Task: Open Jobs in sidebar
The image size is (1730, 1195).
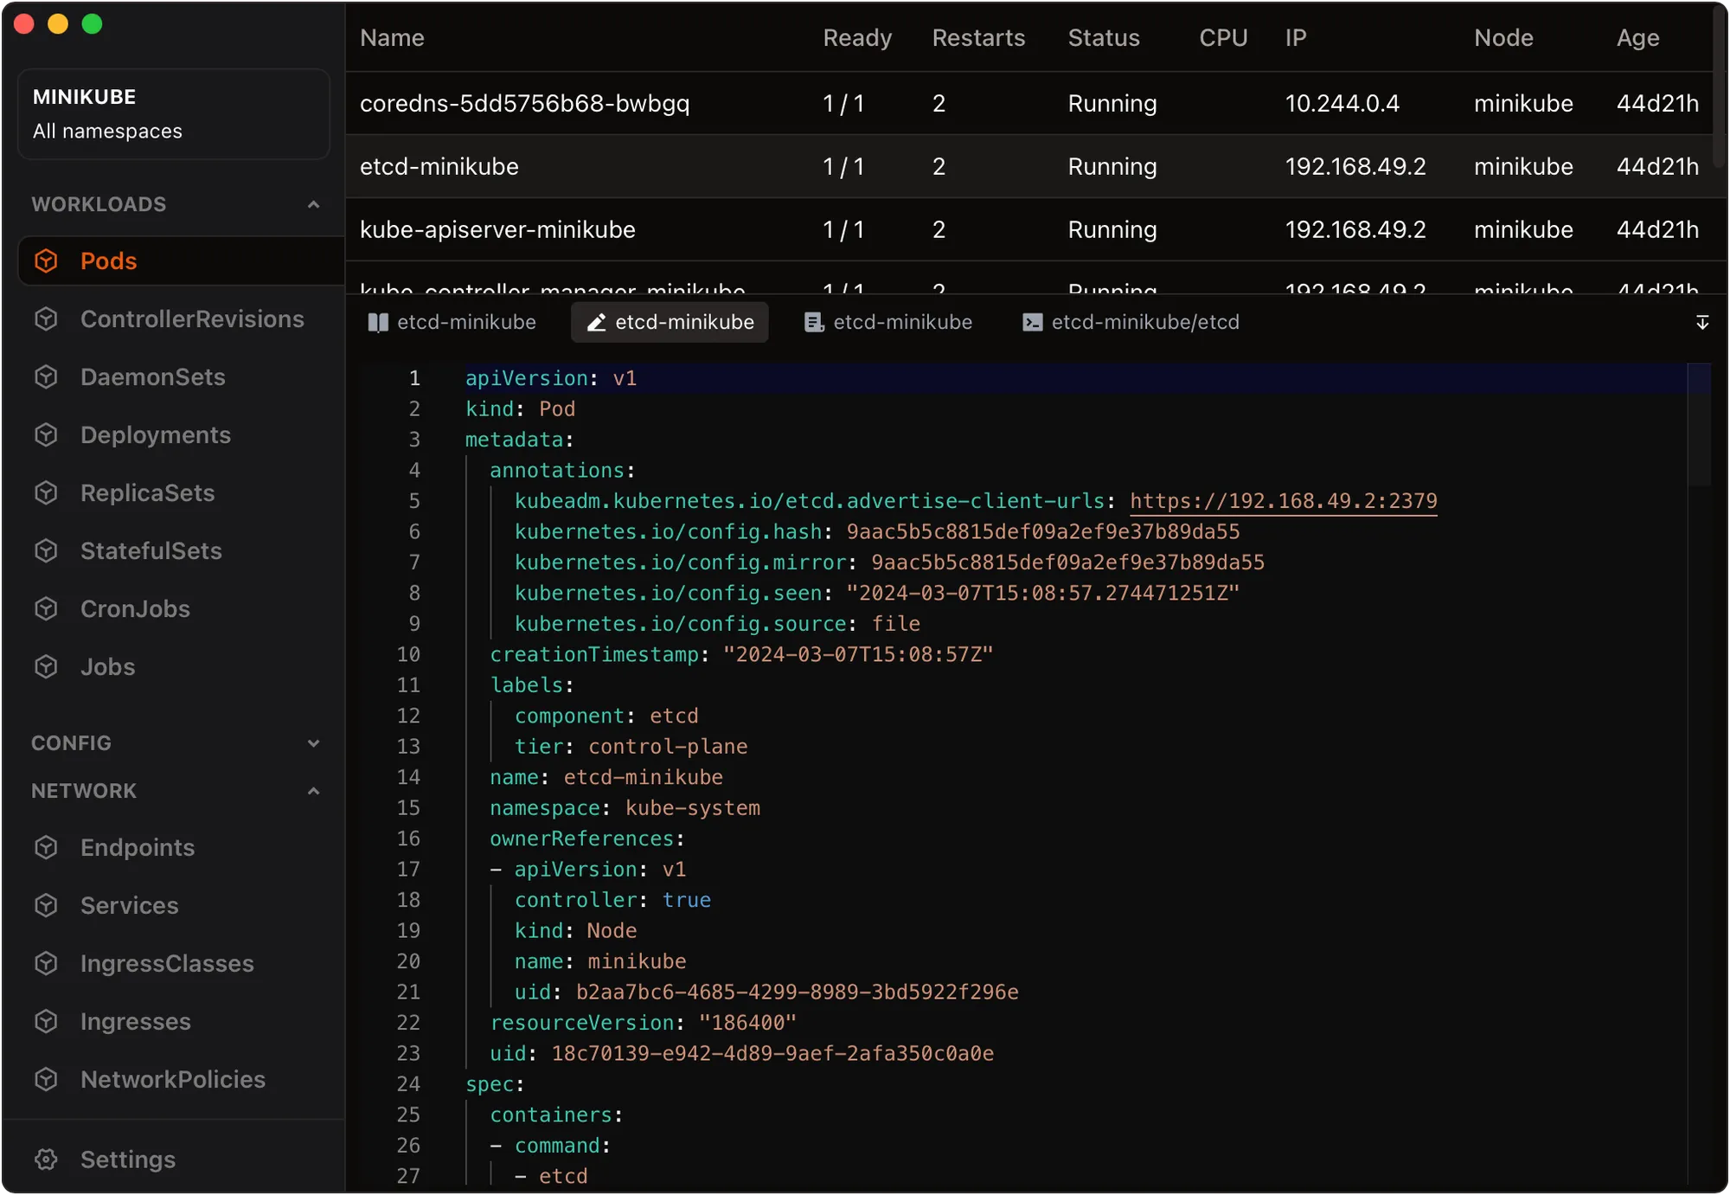Action: tap(182, 666)
